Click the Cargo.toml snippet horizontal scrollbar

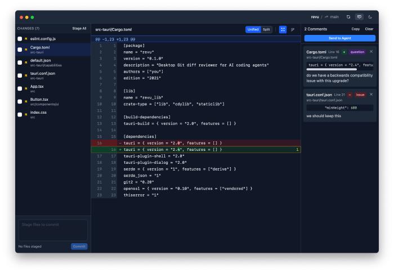point(332,69)
